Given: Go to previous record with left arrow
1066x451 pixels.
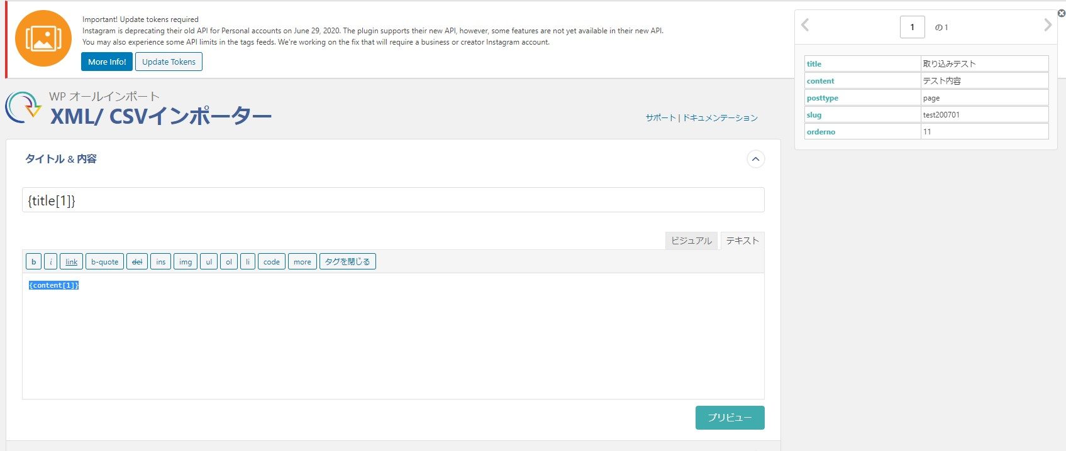Looking at the screenshot, I should [805, 25].
